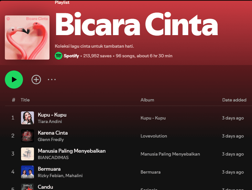Click the # column header
Viewport: 252px width, 190px height.
coord(14,100)
